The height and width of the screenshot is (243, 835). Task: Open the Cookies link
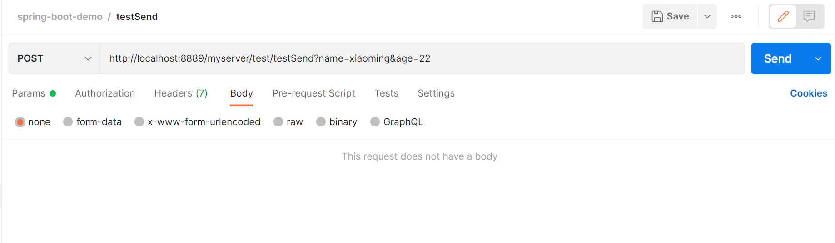click(x=808, y=93)
